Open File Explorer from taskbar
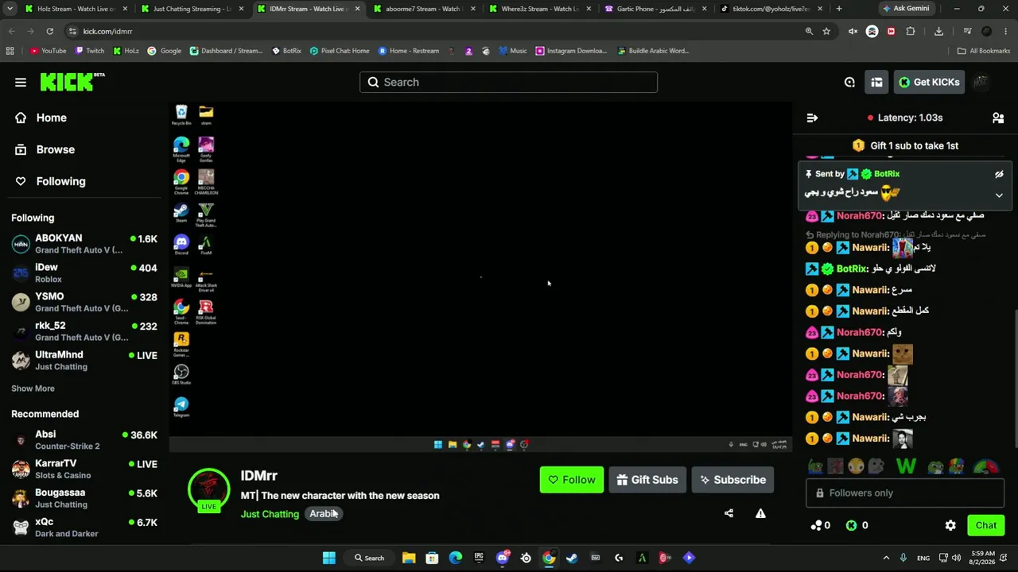 click(x=409, y=558)
